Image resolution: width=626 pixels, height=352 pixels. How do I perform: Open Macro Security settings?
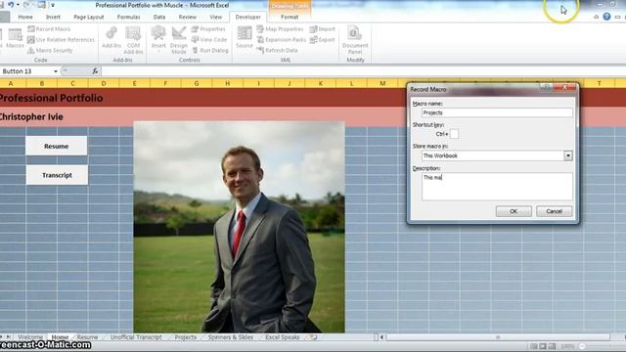click(x=50, y=50)
